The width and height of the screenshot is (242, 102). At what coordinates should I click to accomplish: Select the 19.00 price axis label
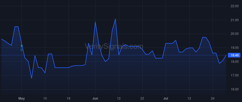(x=234, y=48)
